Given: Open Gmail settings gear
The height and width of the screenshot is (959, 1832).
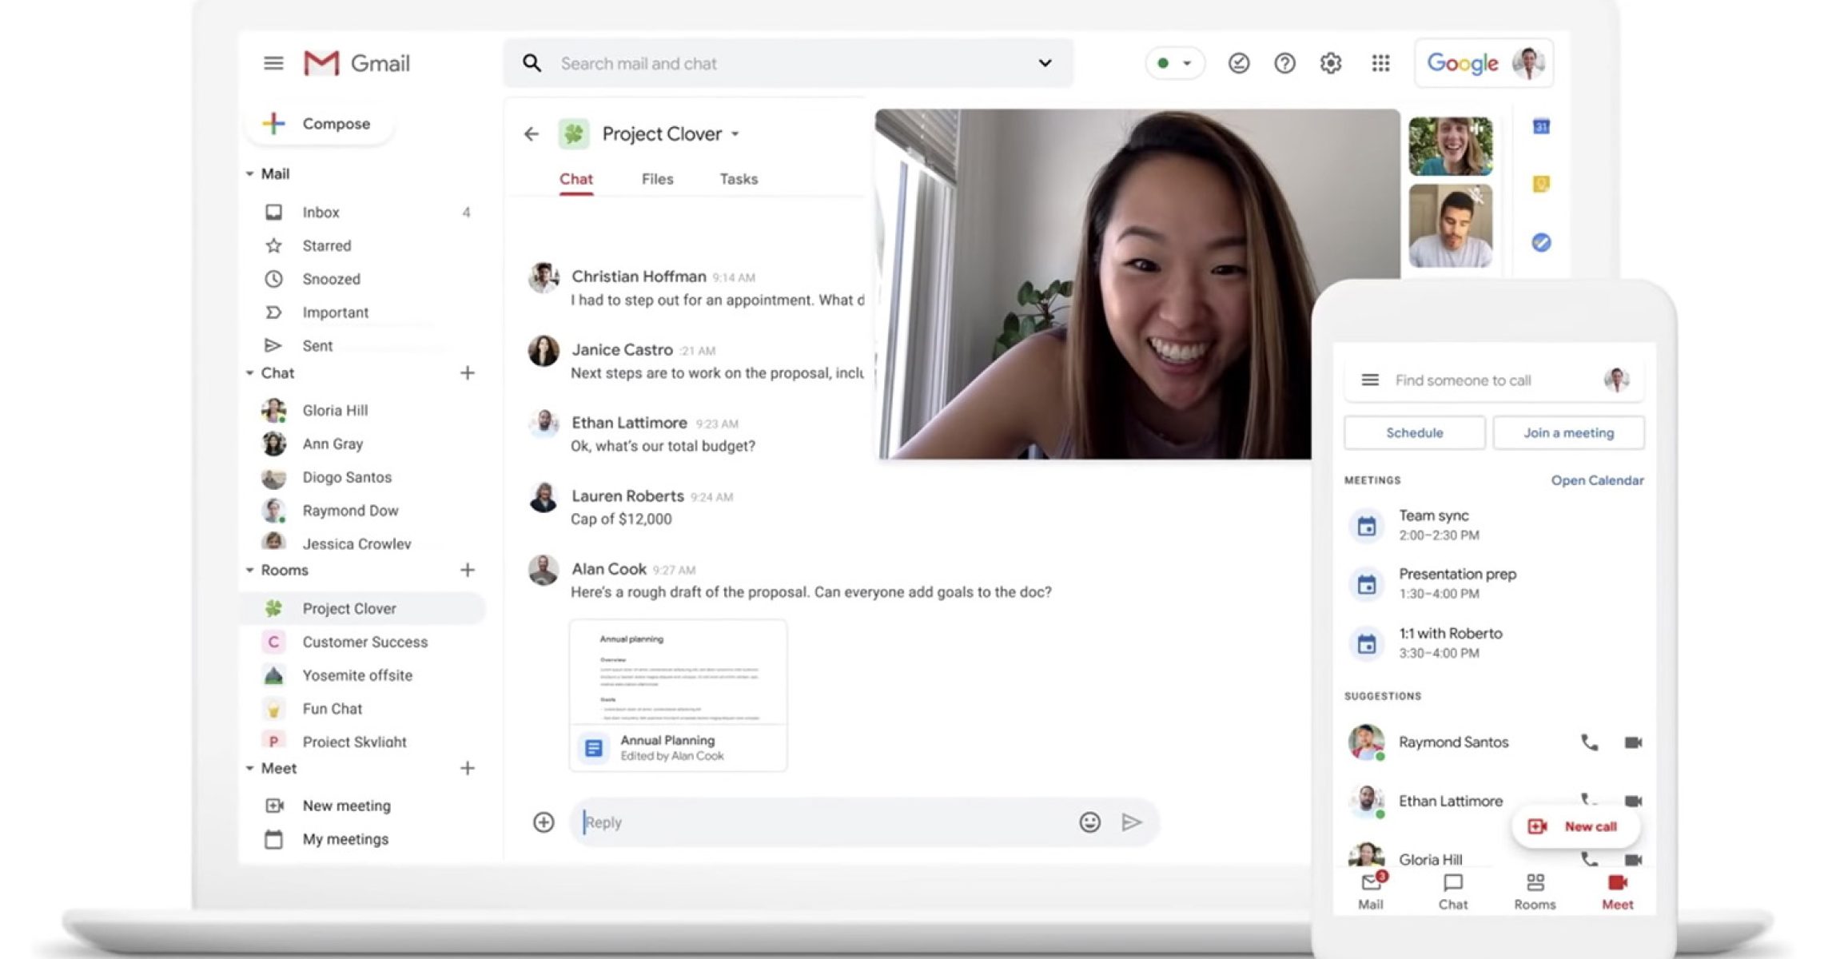Looking at the screenshot, I should pos(1331,63).
